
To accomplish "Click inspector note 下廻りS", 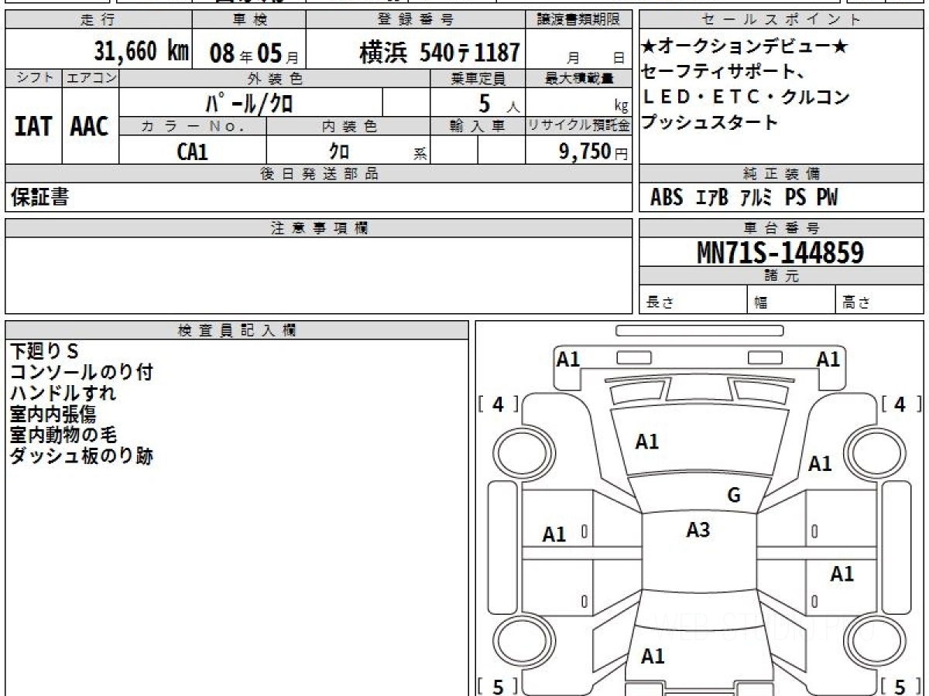I will coord(44,352).
